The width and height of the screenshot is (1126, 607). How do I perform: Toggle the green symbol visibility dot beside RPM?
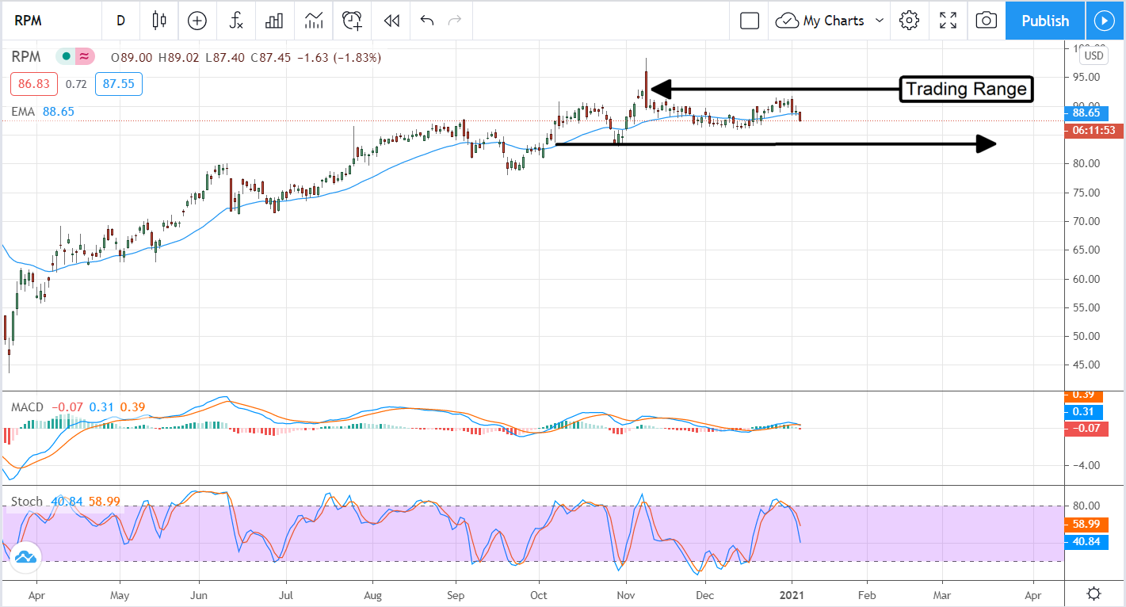(64, 56)
